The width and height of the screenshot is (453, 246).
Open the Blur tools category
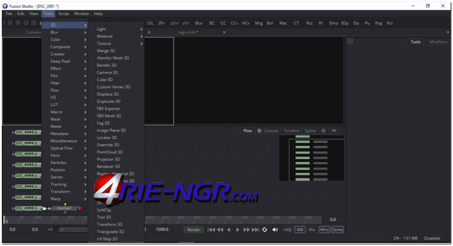click(x=65, y=33)
